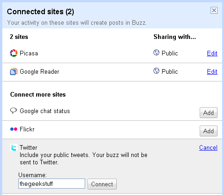Click the Google chat status bubble icon
The width and height of the screenshot is (223, 195).
tap(13, 110)
